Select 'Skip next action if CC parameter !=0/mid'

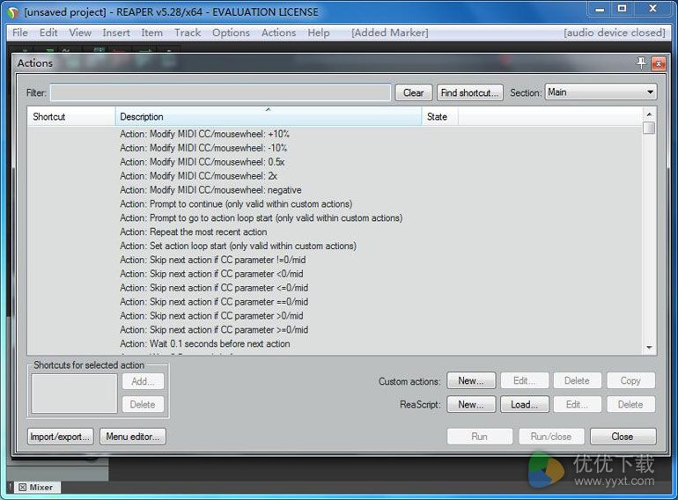pos(213,260)
